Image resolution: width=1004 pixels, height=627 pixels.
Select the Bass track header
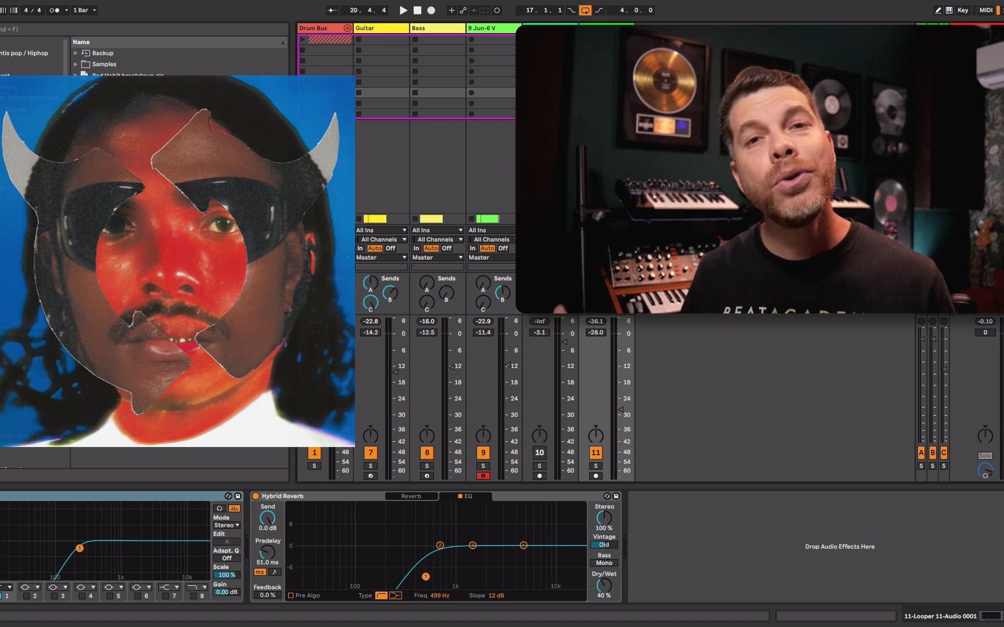pos(438,28)
